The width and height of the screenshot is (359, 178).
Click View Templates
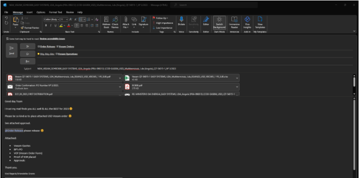(260, 22)
